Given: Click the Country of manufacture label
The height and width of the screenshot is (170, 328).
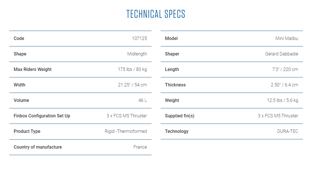Looking at the screenshot, I should pyautogui.click(x=38, y=147).
